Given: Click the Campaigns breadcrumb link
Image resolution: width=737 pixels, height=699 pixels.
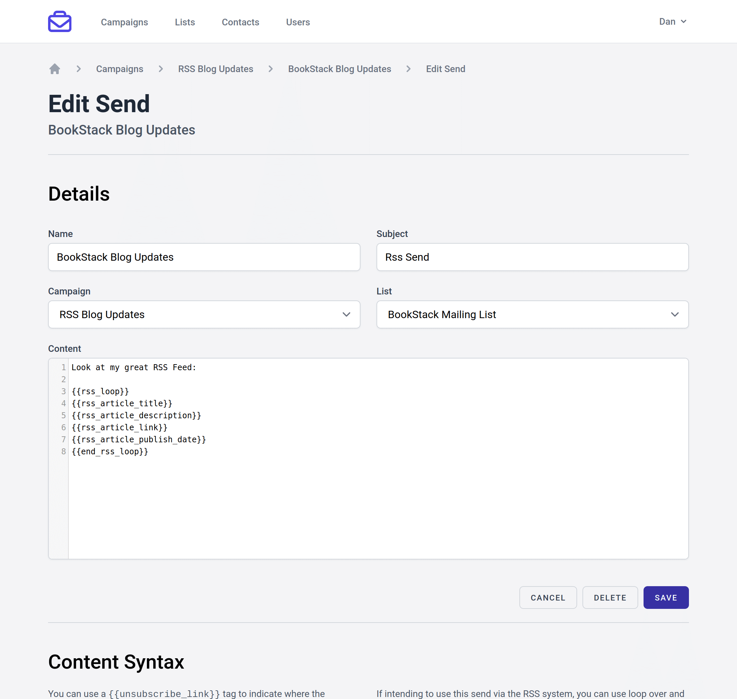Looking at the screenshot, I should [x=119, y=69].
